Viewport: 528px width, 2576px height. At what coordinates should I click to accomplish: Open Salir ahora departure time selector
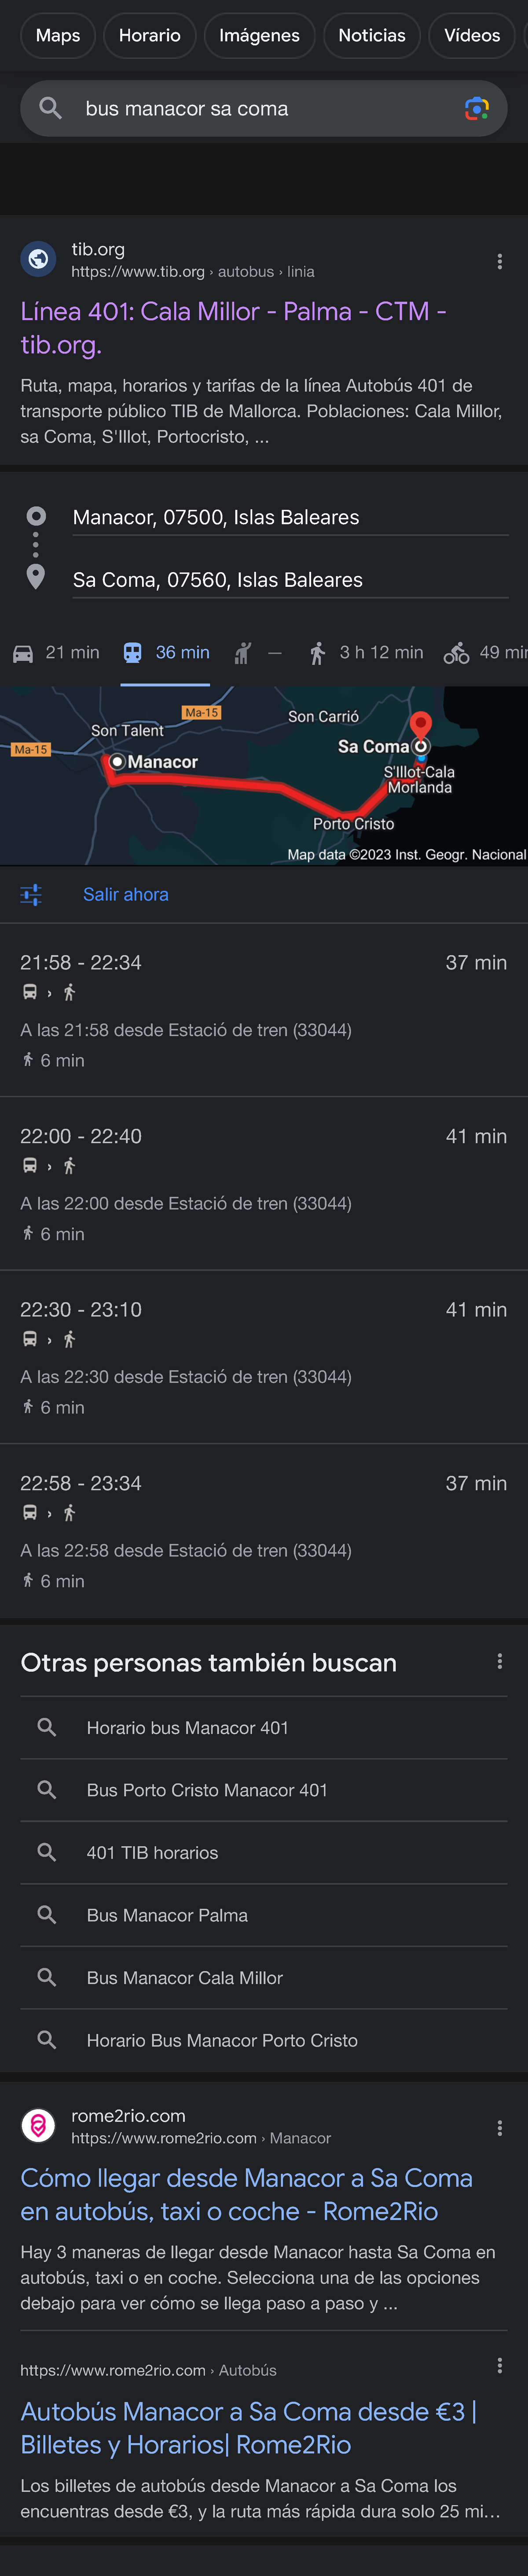[125, 895]
